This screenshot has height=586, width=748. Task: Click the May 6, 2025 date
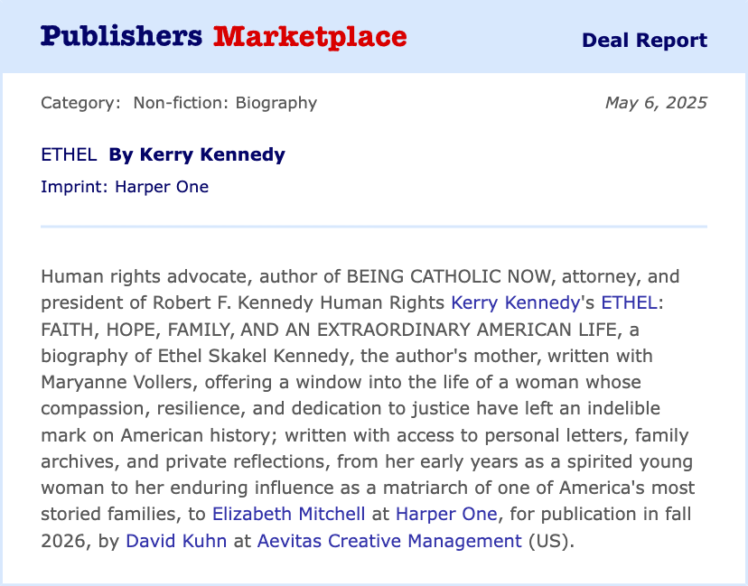pyautogui.click(x=656, y=103)
